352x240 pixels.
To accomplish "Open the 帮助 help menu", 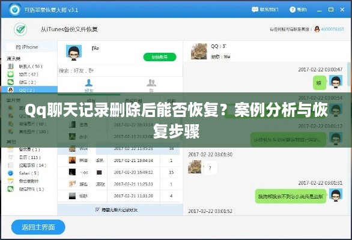I will (x=298, y=10).
